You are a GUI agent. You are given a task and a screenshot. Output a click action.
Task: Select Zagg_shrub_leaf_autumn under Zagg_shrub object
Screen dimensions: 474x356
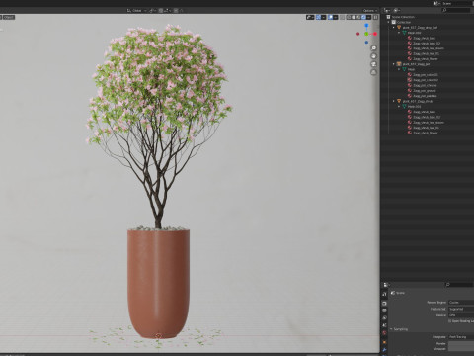[429, 123]
